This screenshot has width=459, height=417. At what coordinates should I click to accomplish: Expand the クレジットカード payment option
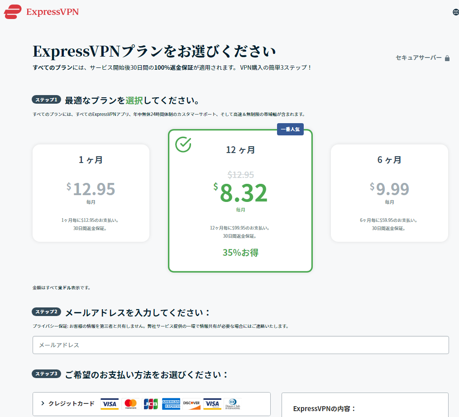pyautogui.click(x=152, y=404)
